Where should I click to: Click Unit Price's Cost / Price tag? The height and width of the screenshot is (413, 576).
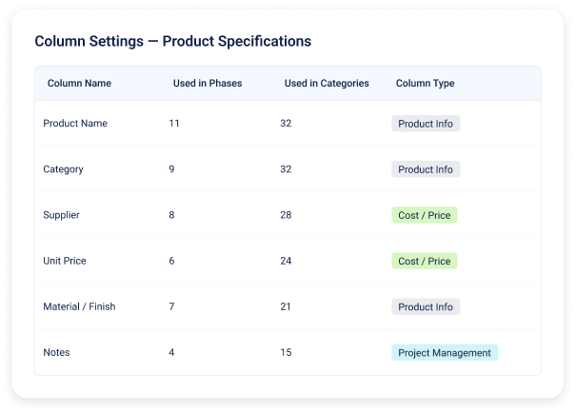[424, 261]
